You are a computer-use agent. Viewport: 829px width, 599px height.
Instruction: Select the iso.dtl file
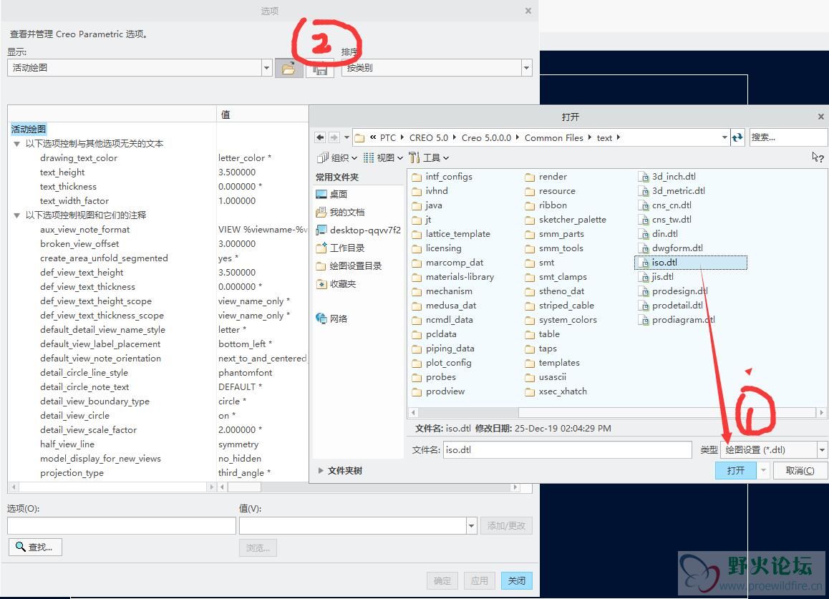pyautogui.click(x=690, y=262)
